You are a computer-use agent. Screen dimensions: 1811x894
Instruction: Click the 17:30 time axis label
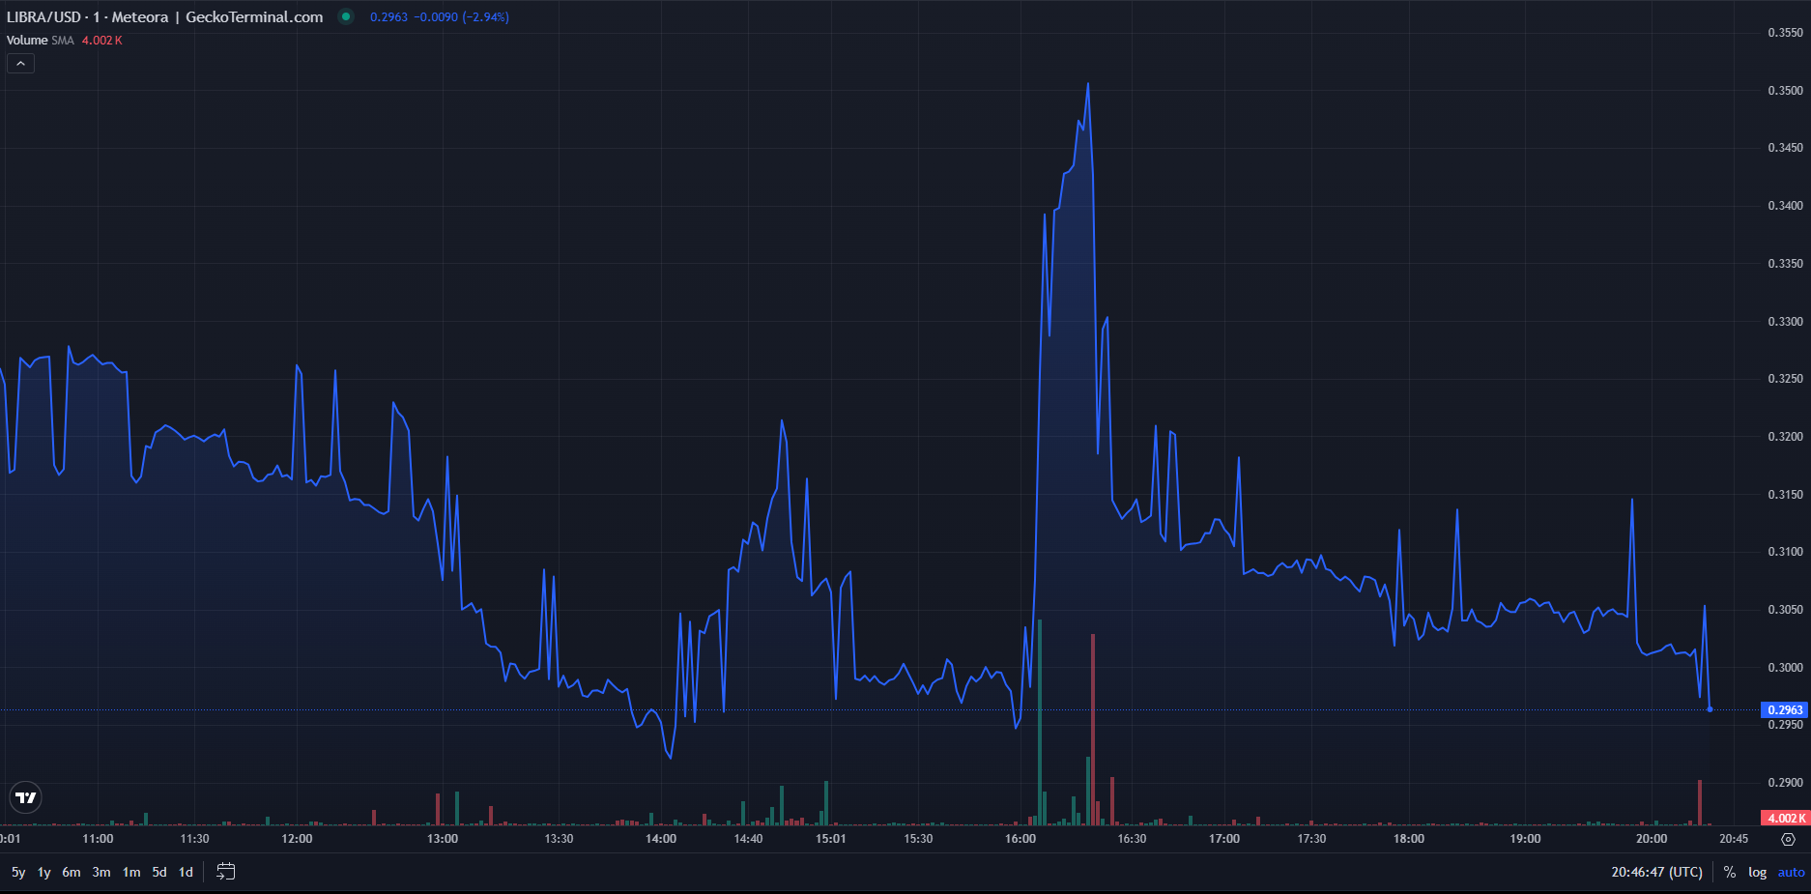pyautogui.click(x=1311, y=839)
